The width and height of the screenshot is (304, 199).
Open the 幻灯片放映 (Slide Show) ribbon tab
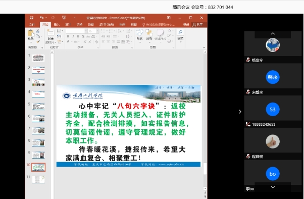[x=107, y=25]
